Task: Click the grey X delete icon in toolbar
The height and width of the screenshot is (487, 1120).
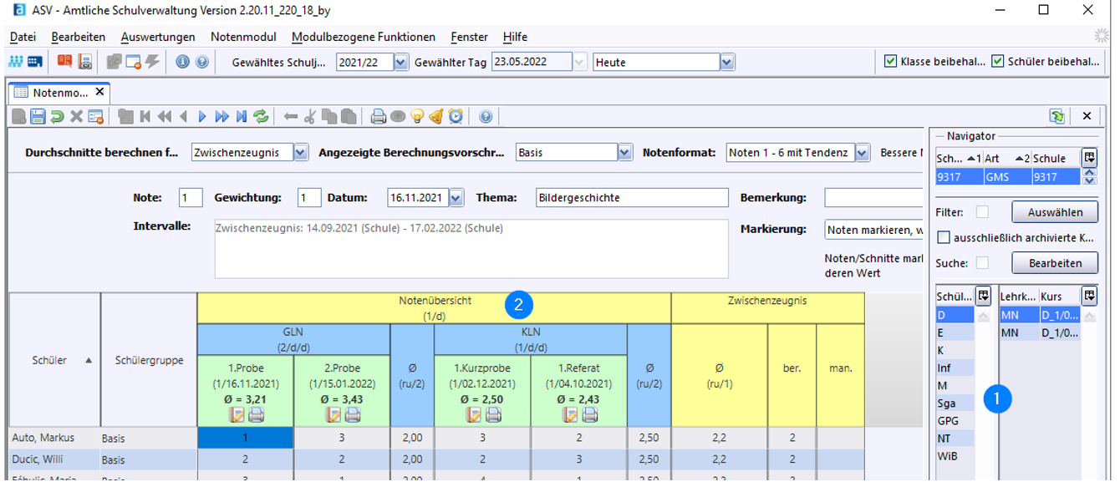Action: coord(76,117)
